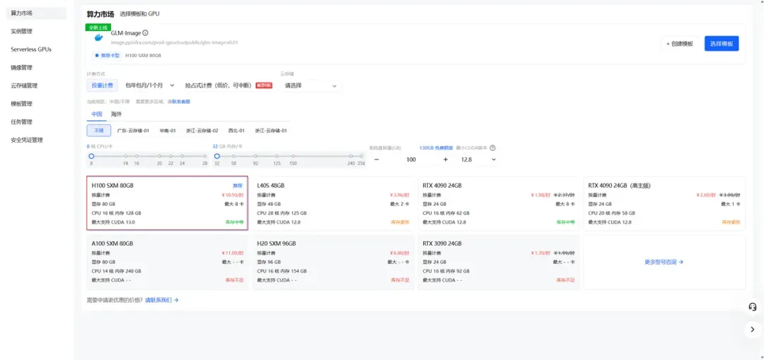Click the Docker whale template icon
The image size is (764, 360).
pos(99,37)
